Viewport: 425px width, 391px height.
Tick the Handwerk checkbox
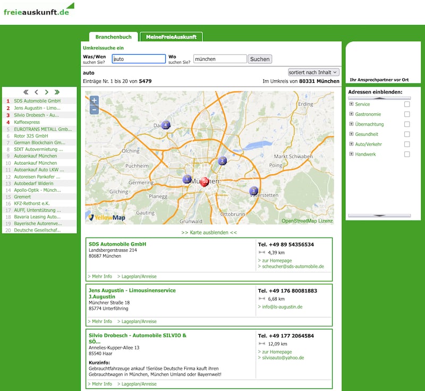pos(407,154)
